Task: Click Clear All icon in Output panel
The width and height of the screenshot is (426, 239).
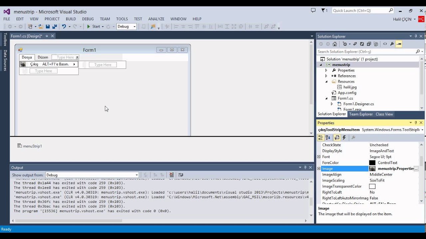Action: (x=171, y=175)
